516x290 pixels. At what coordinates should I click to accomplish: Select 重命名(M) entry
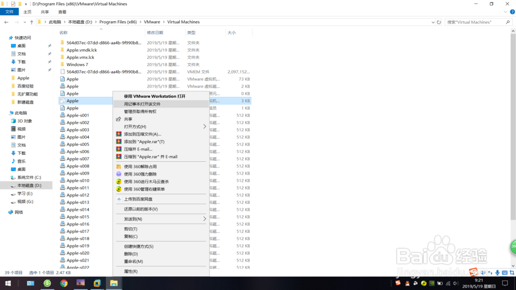point(133,262)
